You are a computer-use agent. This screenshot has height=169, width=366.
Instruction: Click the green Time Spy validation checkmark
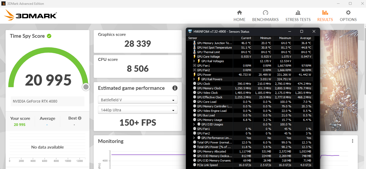coord(49,36)
